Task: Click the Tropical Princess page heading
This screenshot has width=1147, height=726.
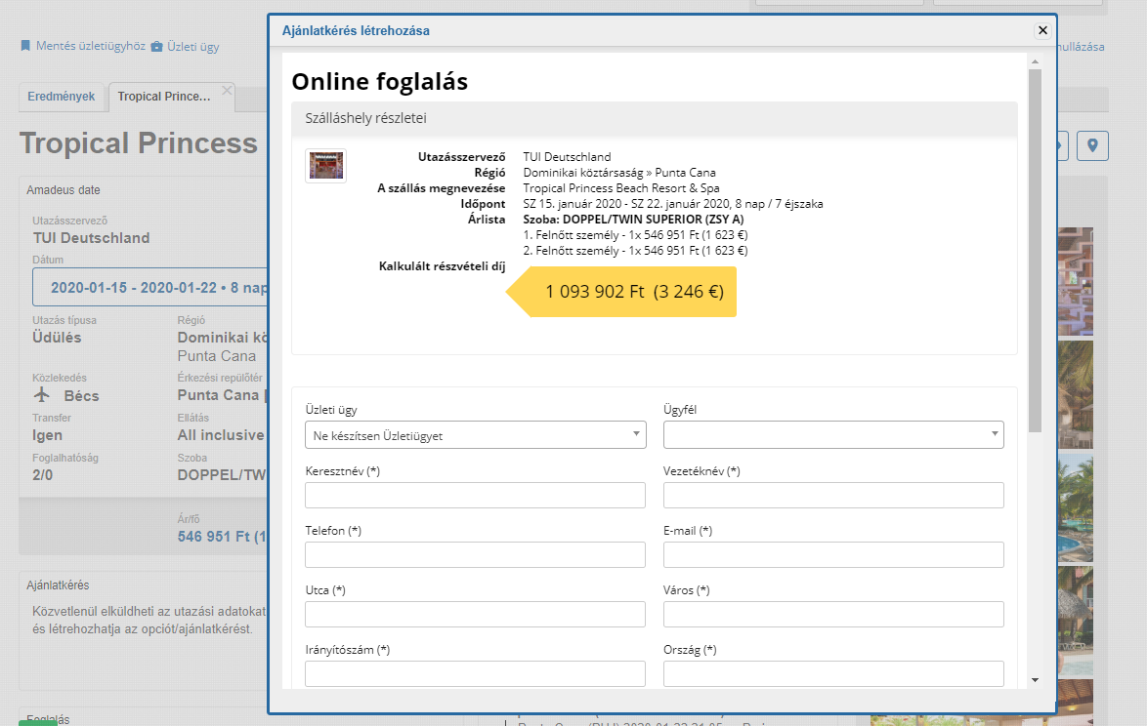Action: [x=139, y=143]
